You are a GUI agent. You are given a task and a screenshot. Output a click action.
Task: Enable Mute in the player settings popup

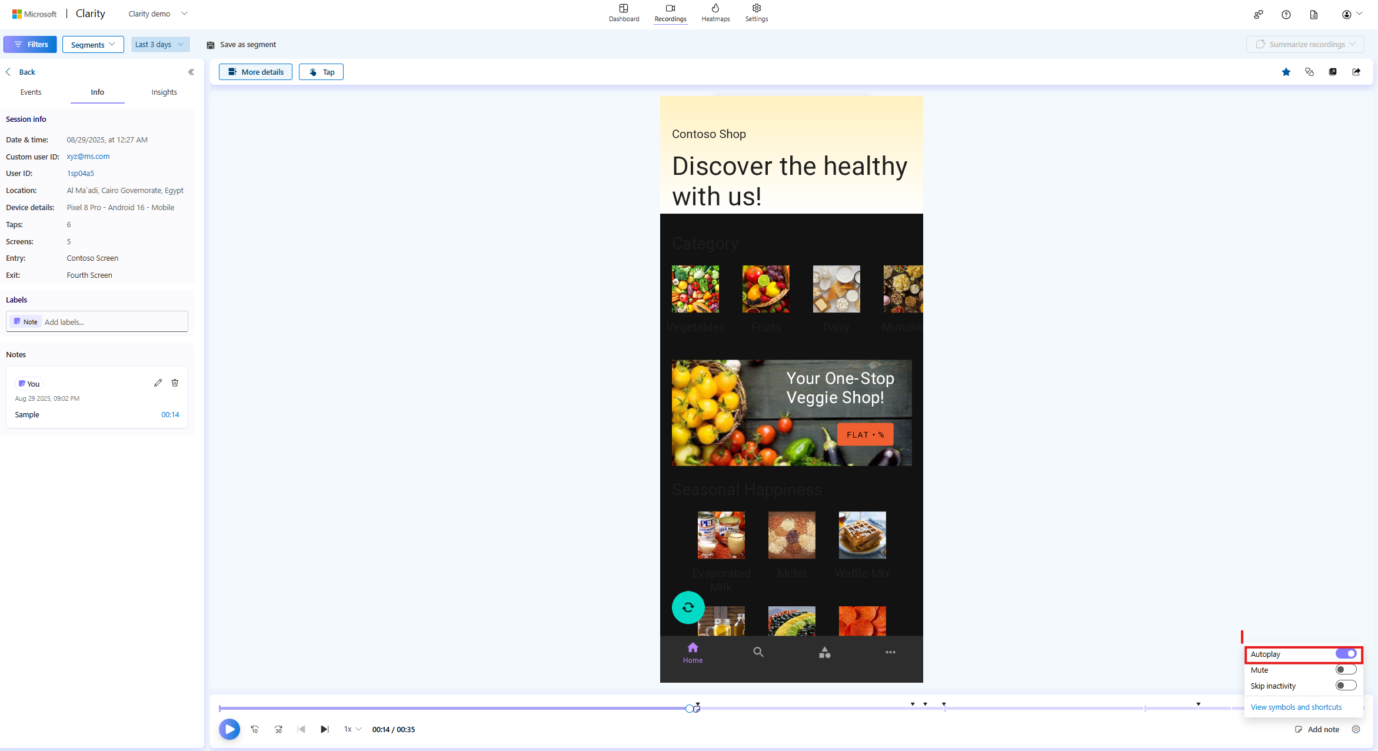[1346, 669]
